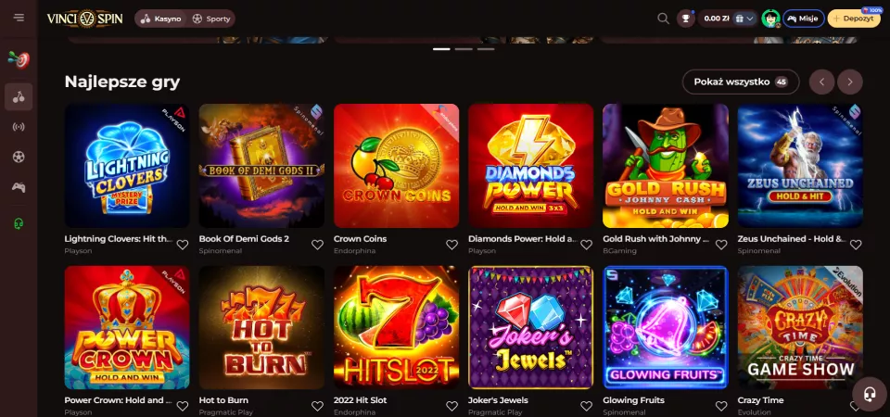Favorite Crown Coins with heart icon
This screenshot has height=417, width=890.
[x=451, y=245]
